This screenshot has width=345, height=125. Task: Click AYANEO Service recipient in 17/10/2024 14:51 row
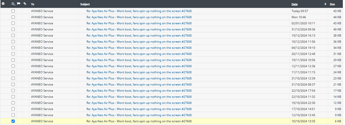pyautogui.click(x=42, y=109)
